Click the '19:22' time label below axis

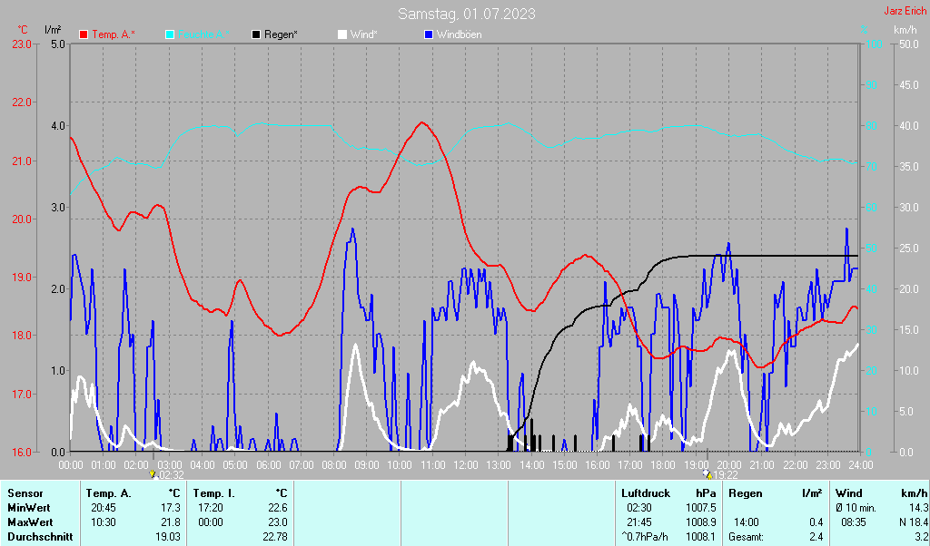pos(726,475)
